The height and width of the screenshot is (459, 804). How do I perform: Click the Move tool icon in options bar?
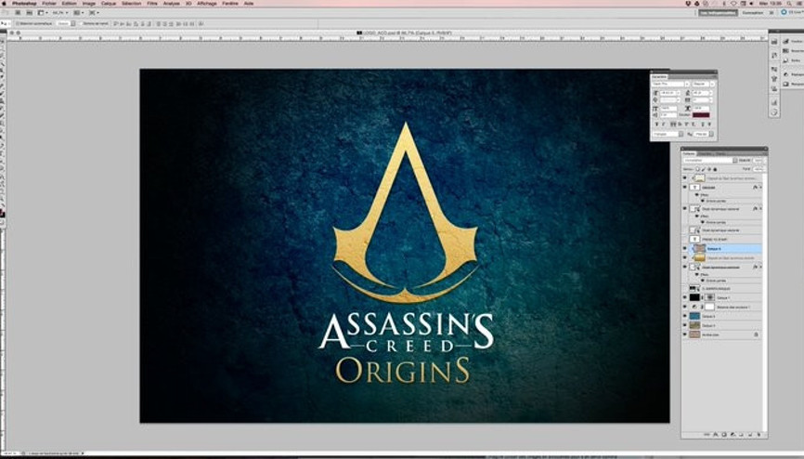pos(6,23)
